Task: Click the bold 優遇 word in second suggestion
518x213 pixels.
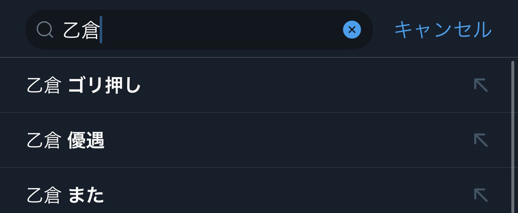Action: pyautogui.click(x=86, y=140)
